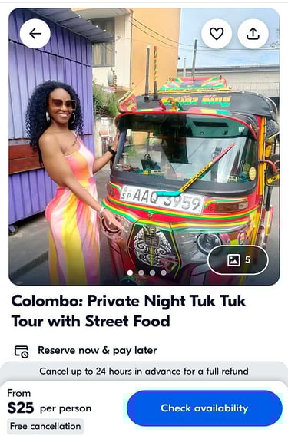Open the main tuk tuk photo
Image resolution: width=288 pixels, height=436 pixels.
click(144, 147)
